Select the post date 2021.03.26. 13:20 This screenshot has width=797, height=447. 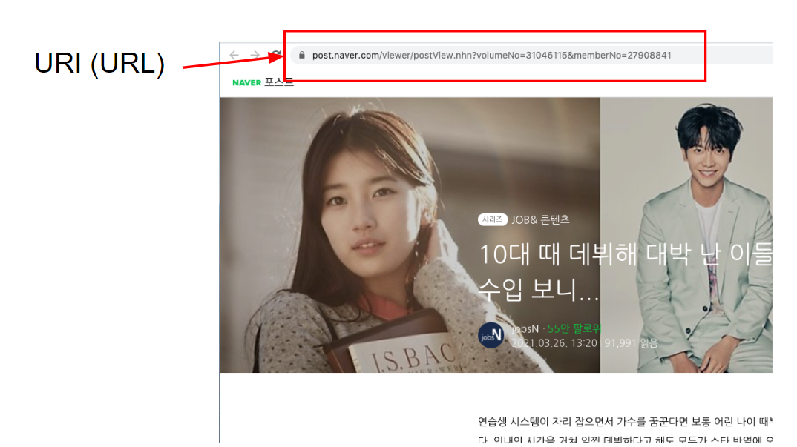click(x=554, y=343)
